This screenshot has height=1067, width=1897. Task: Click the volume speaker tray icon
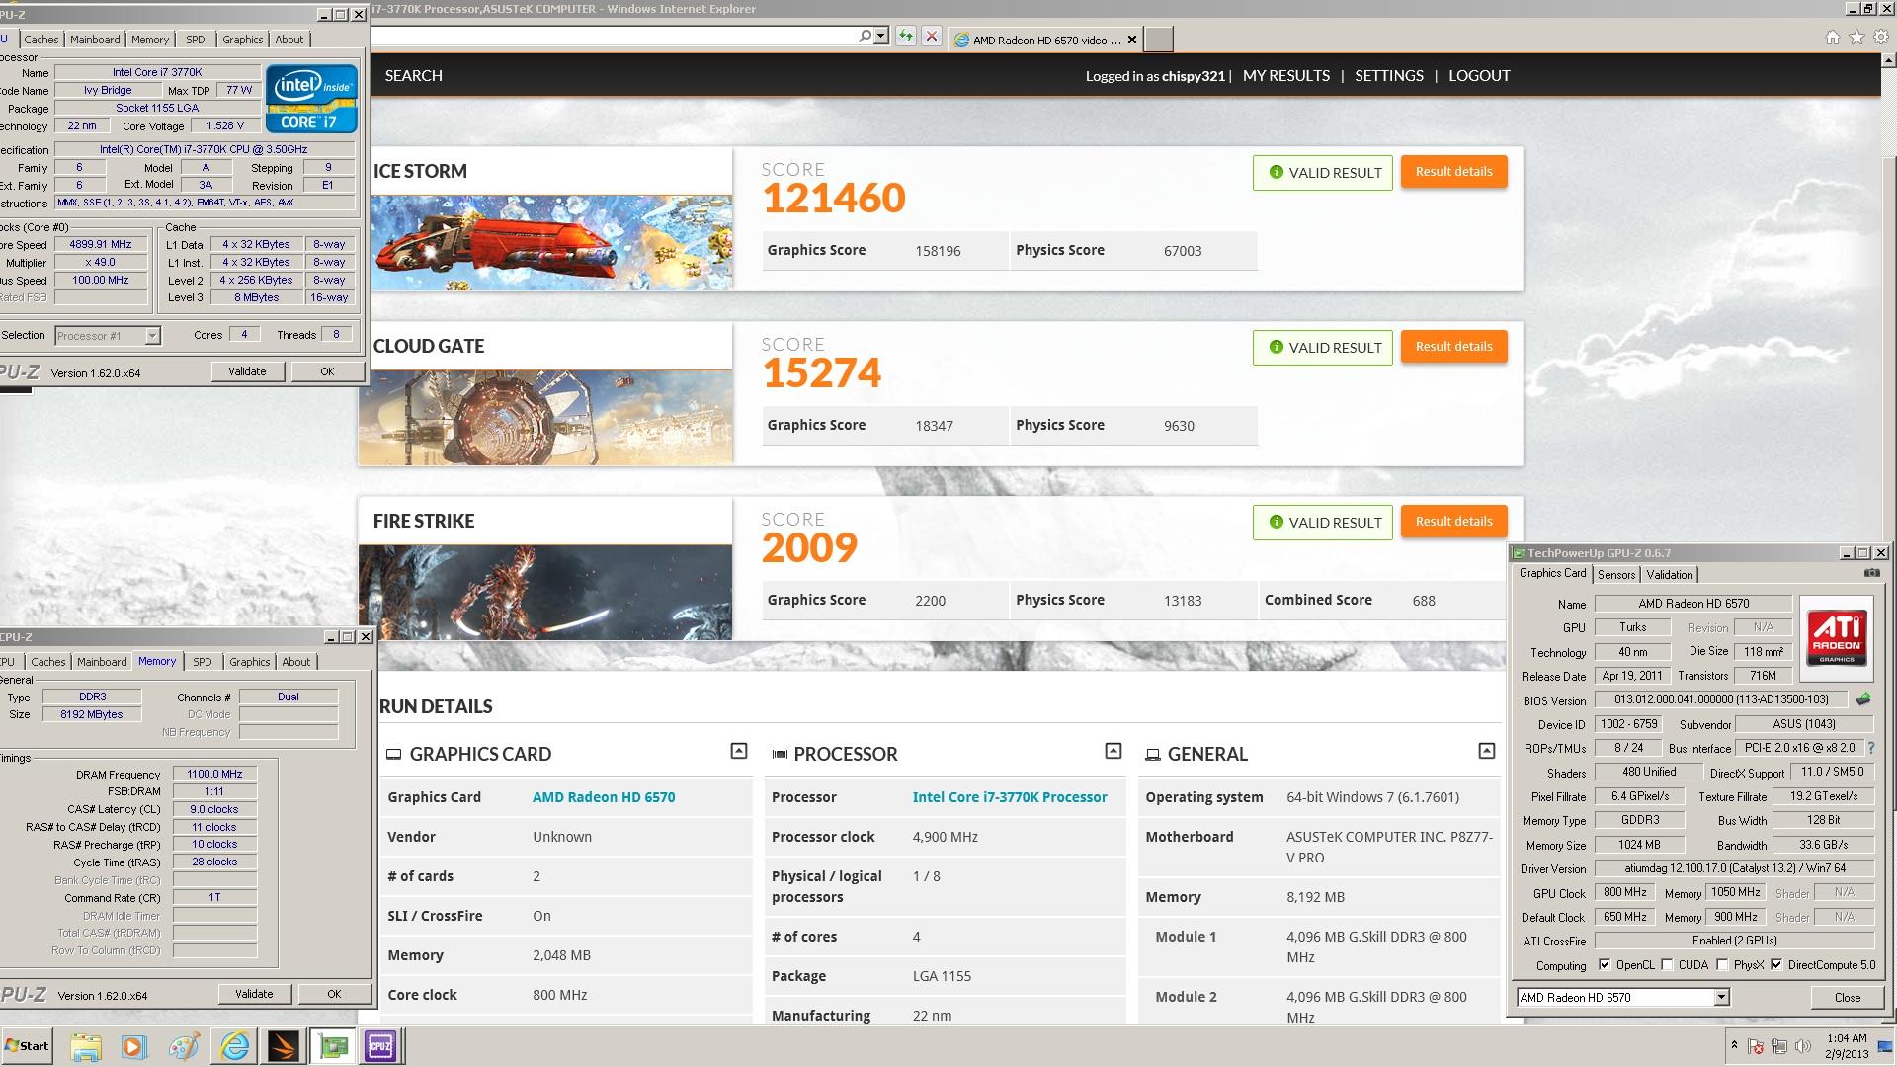tap(1803, 1046)
